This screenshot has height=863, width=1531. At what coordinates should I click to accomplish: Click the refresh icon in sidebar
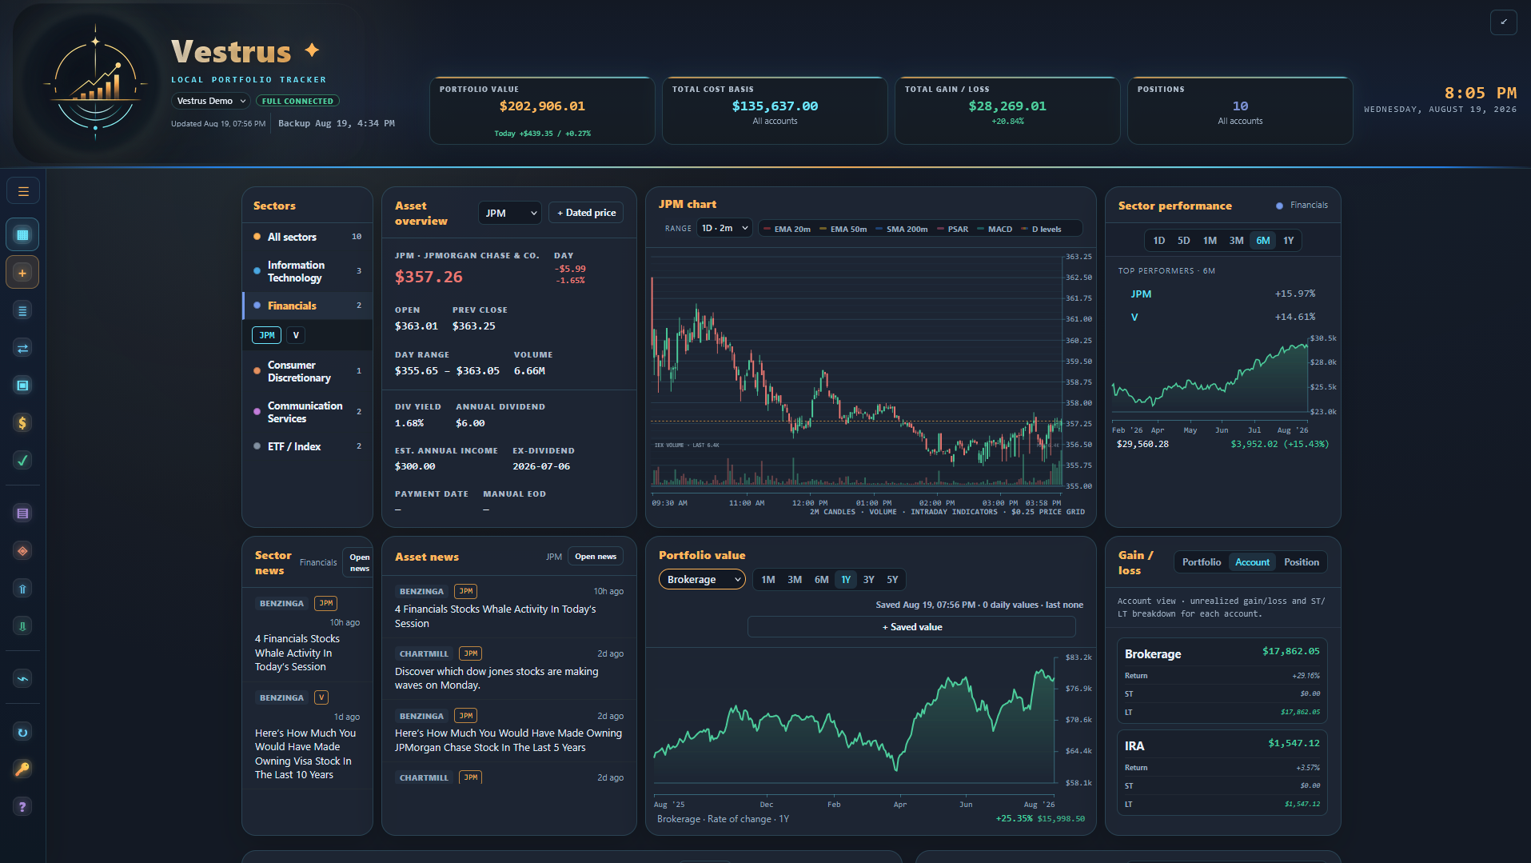click(22, 732)
